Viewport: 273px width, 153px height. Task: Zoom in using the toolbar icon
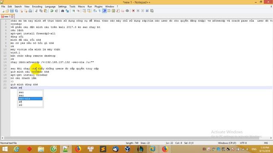tap(73, 11)
